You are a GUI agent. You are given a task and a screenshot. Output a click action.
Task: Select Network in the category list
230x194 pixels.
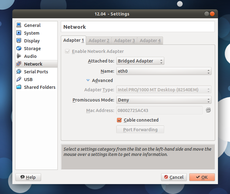[36, 64]
